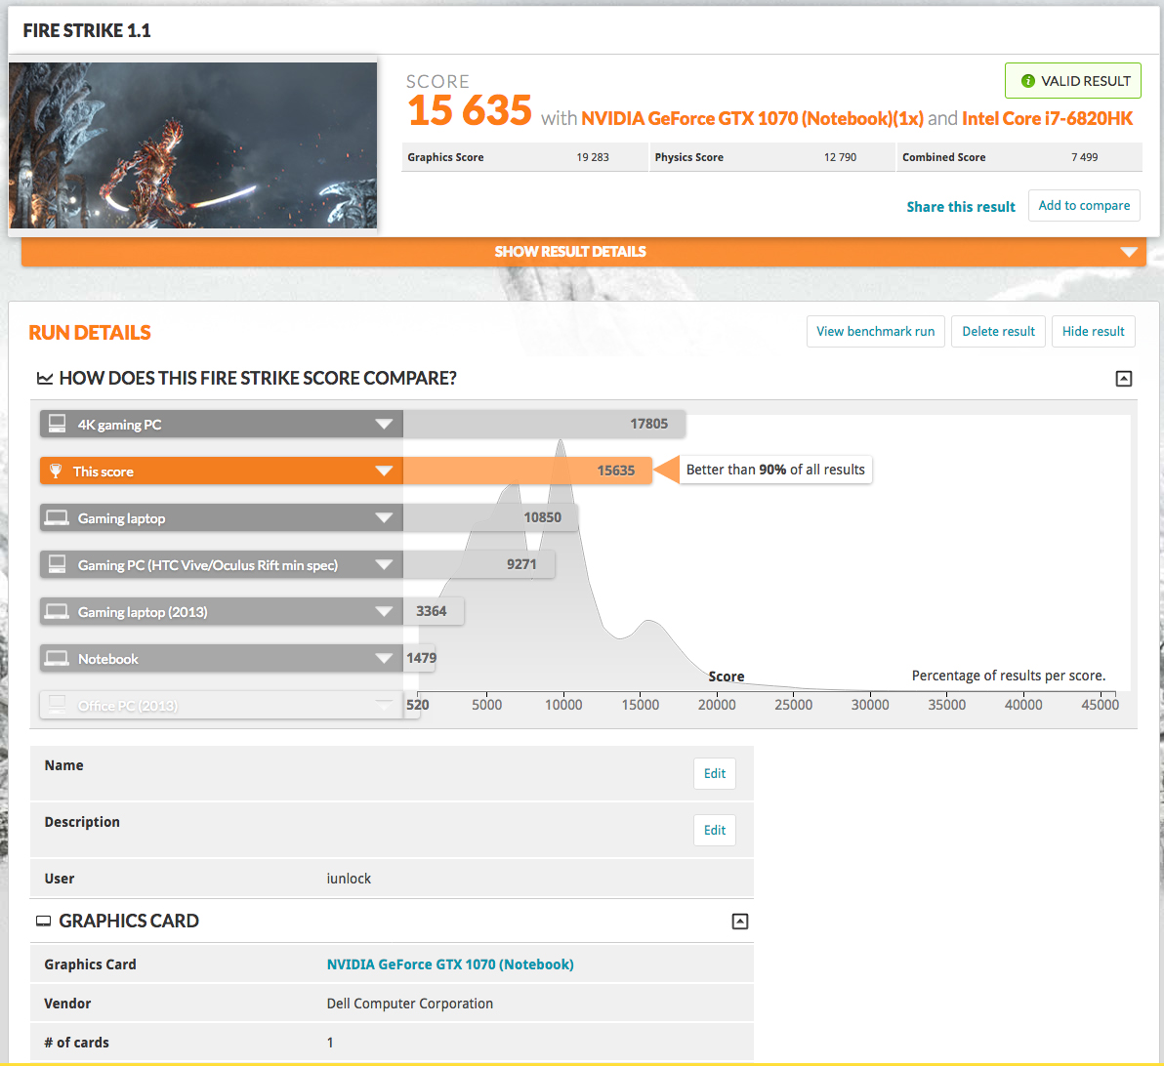The image size is (1164, 1066).
Task: Click the laptop icon on Gaming laptop (2013) row
Action: point(57,611)
